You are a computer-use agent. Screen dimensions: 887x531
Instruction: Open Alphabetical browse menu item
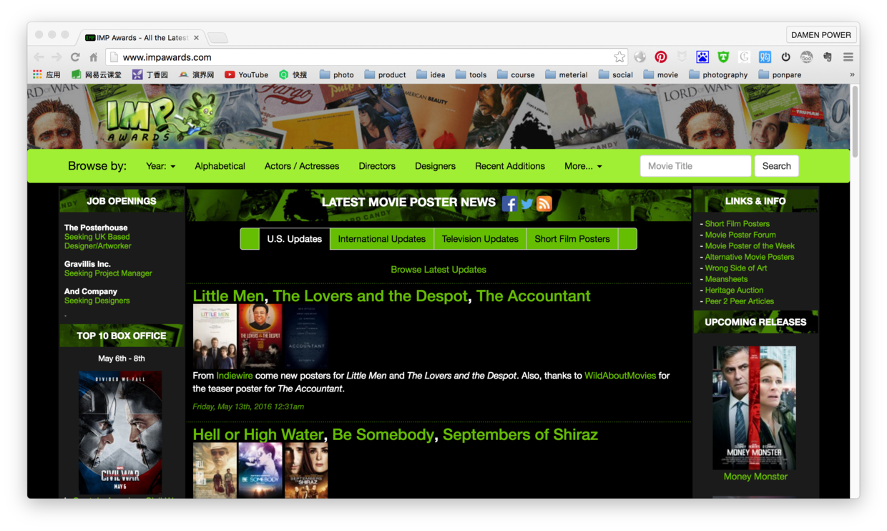pyautogui.click(x=220, y=166)
